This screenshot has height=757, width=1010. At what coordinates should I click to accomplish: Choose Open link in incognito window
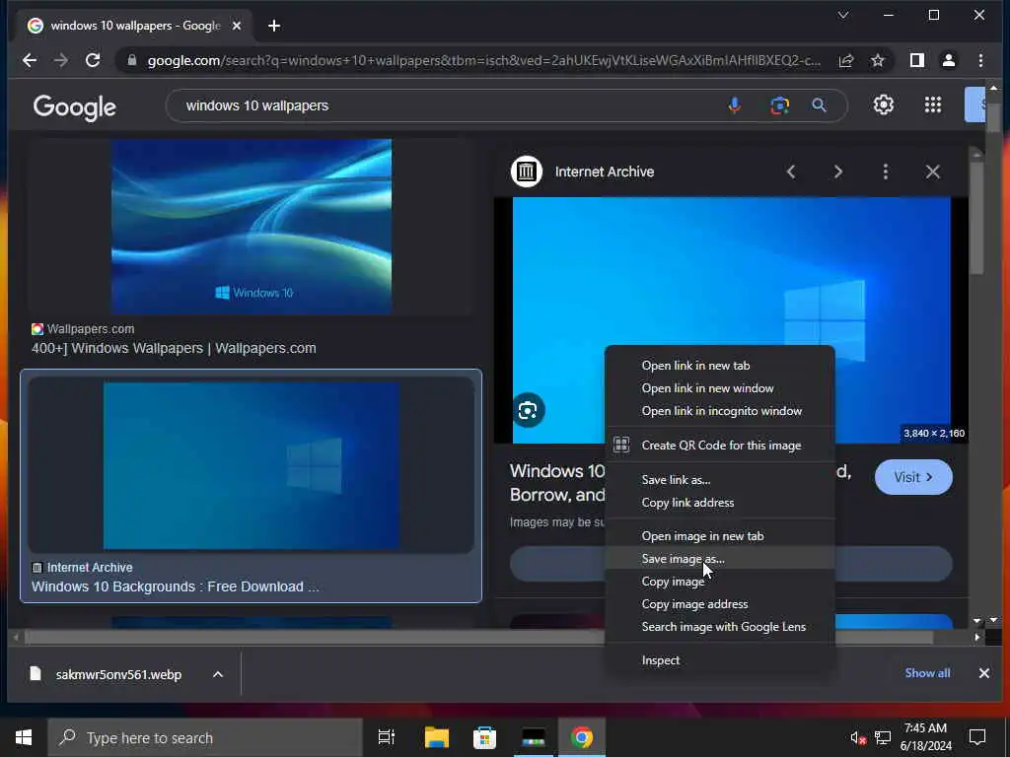(x=719, y=411)
